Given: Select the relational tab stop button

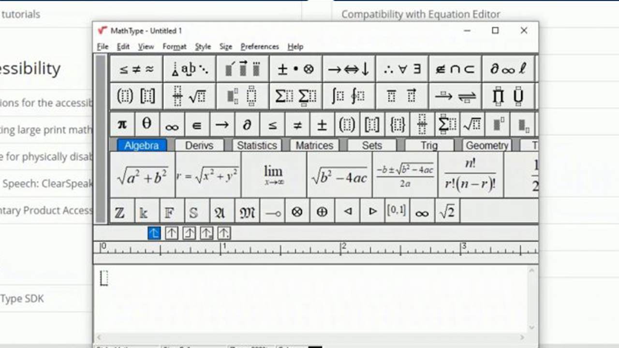Looking at the screenshot, I should [x=206, y=233].
